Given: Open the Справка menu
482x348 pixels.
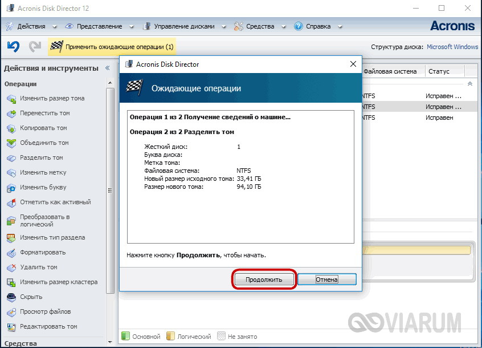Looking at the screenshot, I should [318, 26].
